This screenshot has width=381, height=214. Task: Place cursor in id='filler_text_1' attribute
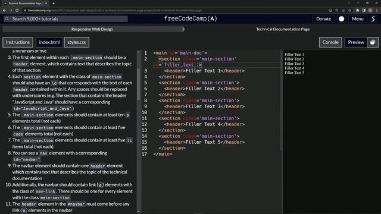pyautogui.click(x=177, y=65)
